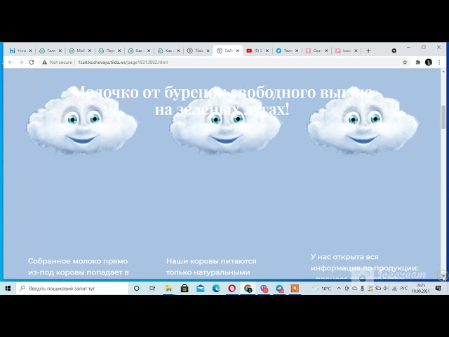
Task: Click the Windows taskbar search box
Action: click(72, 289)
